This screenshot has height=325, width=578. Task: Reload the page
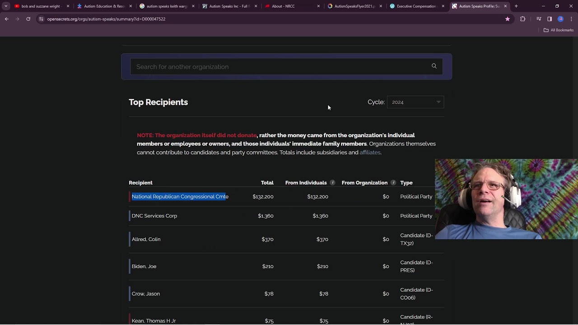[x=28, y=19]
